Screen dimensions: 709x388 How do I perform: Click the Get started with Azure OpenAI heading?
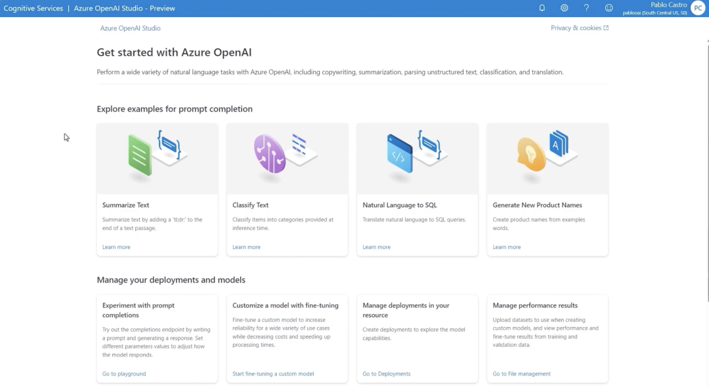tap(174, 52)
